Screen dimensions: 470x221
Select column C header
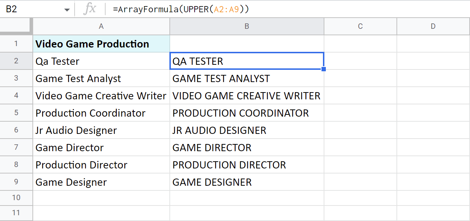[360, 26]
